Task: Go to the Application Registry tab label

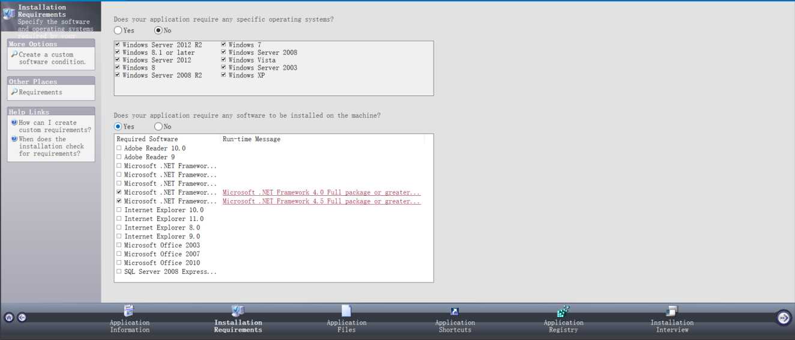Action: point(563,326)
